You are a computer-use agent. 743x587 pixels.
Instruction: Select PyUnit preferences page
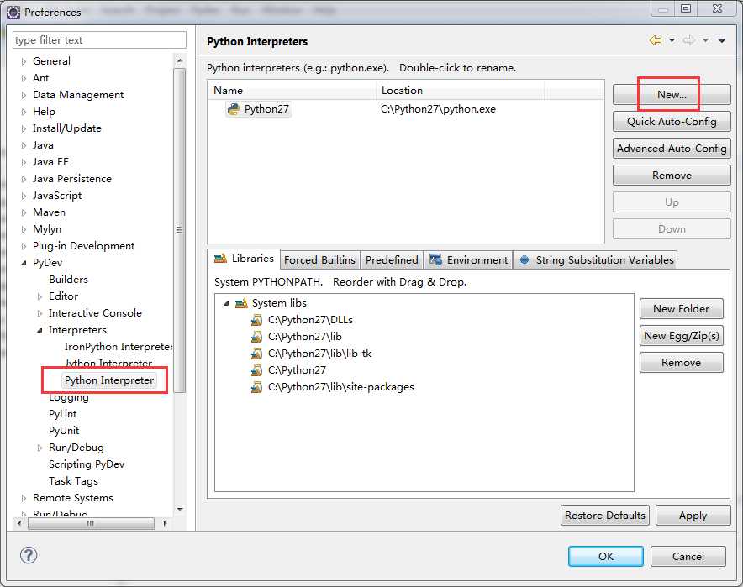(x=64, y=431)
